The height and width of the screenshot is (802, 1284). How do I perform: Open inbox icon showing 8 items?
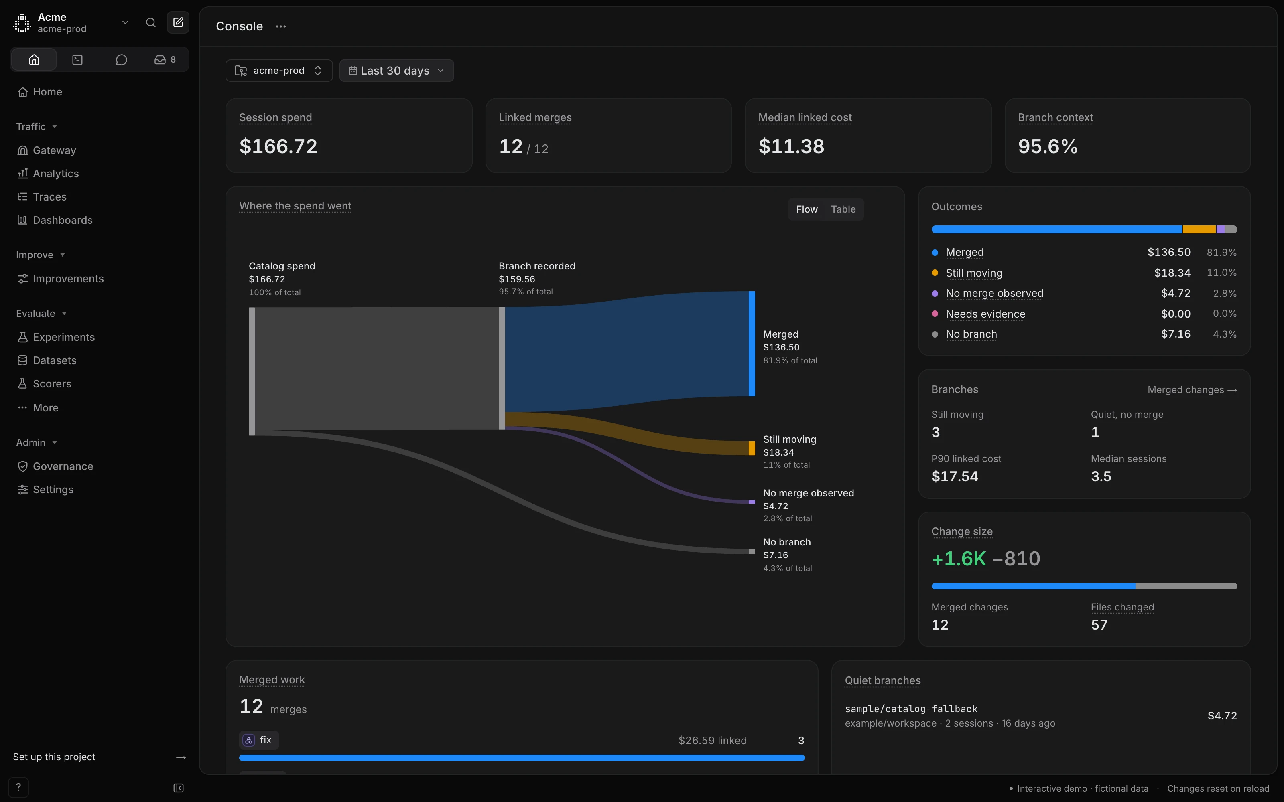165,59
